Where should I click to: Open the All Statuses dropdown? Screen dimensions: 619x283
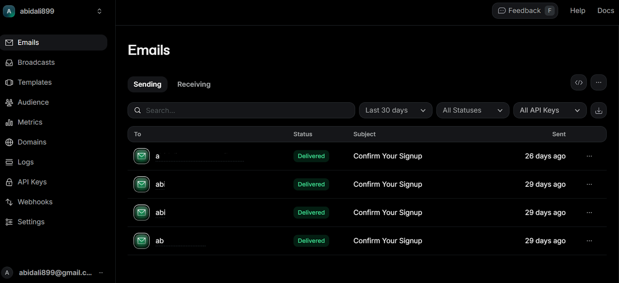point(472,111)
